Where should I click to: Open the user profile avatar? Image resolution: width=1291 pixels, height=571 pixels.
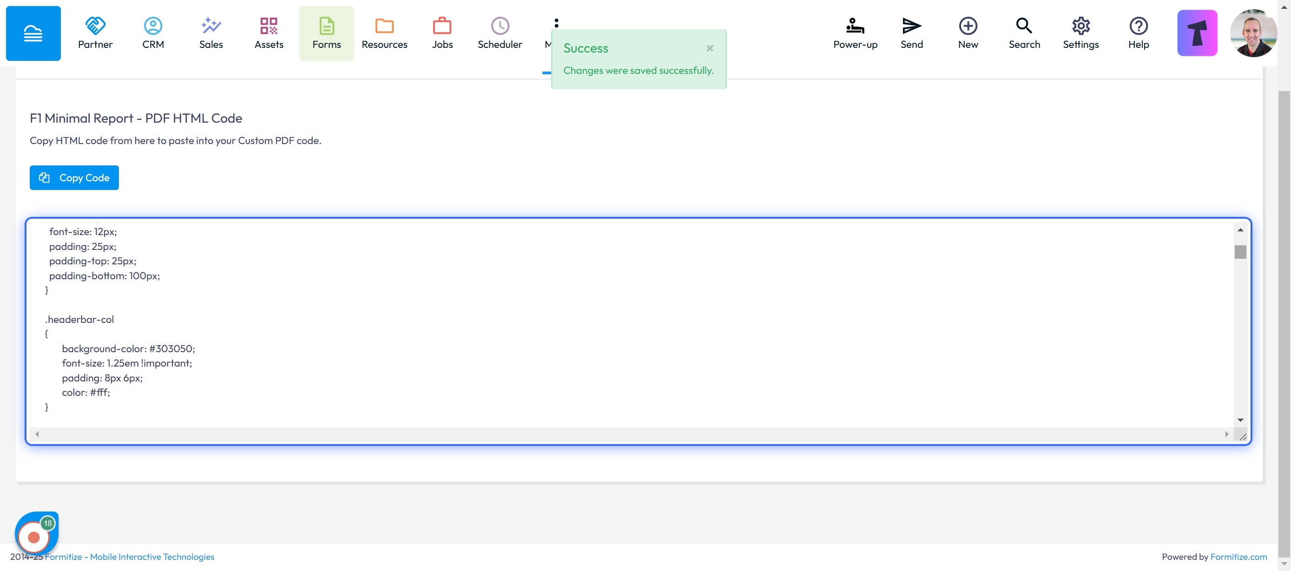coord(1253,33)
